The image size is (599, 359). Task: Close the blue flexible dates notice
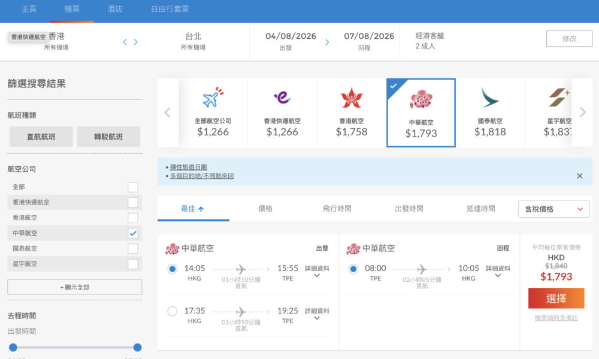[x=579, y=176]
